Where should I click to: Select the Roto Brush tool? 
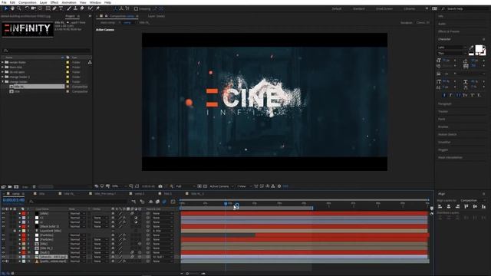pos(91,8)
